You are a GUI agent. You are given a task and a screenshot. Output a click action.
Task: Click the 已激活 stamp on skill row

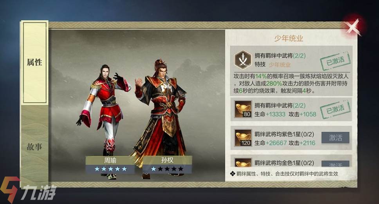(335, 61)
